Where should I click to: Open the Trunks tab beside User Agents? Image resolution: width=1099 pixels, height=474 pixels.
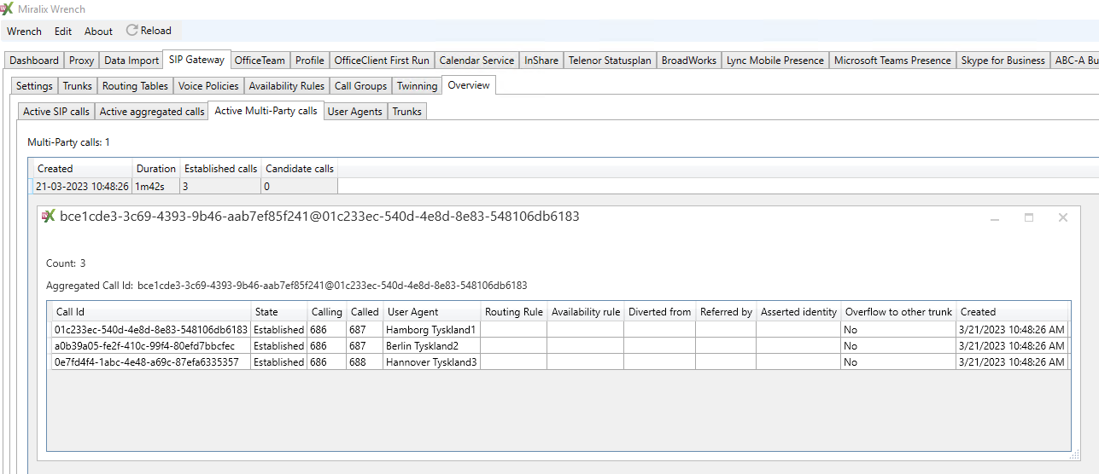pos(406,112)
